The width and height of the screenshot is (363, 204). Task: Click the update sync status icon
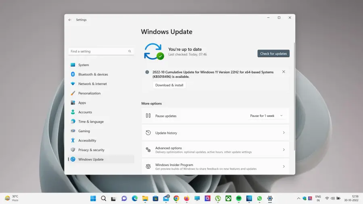154,52
